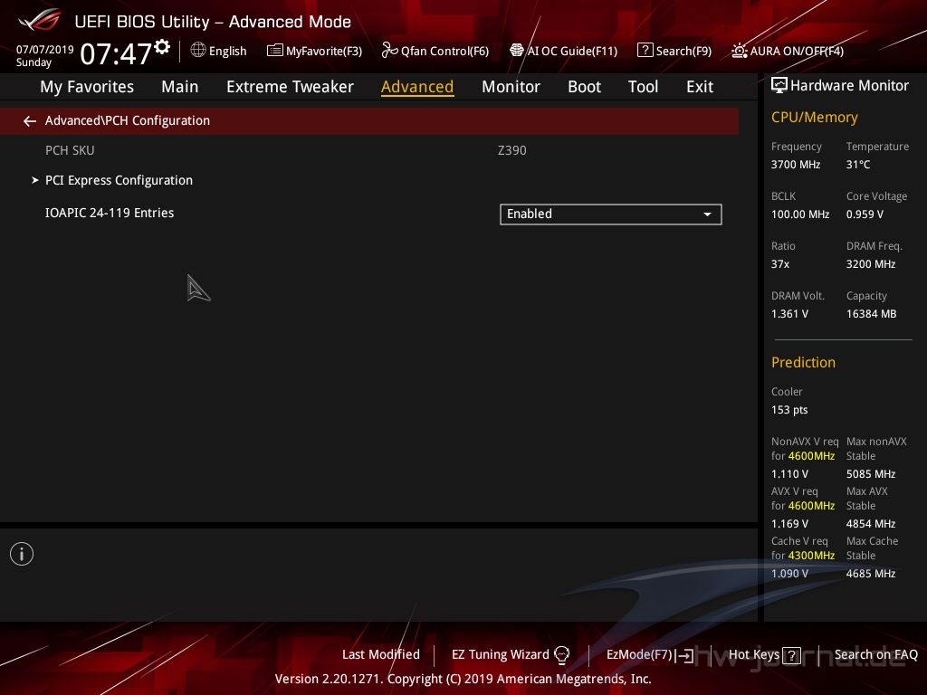Image resolution: width=927 pixels, height=695 pixels.
Task: Click the 31°C temperature value
Action: (x=858, y=165)
